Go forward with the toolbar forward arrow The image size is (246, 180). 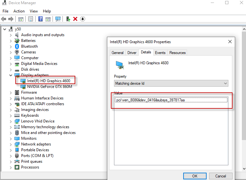[x=11, y=19]
